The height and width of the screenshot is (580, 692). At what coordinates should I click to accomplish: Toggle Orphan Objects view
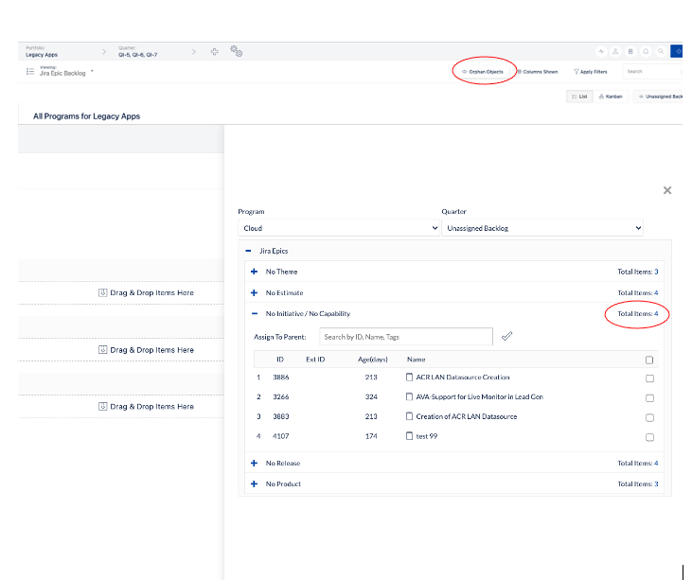click(x=483, y=72)
